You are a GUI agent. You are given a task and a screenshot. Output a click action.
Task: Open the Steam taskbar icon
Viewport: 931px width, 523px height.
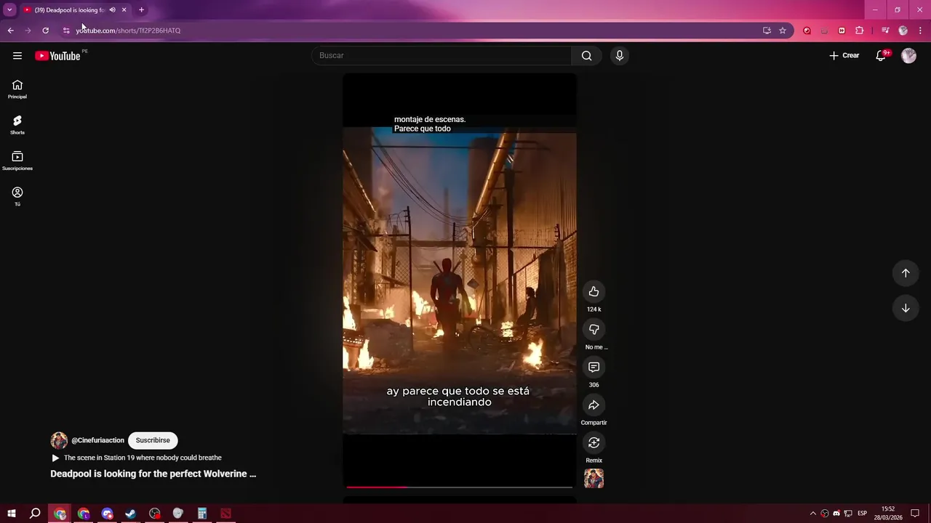[131, 514]
